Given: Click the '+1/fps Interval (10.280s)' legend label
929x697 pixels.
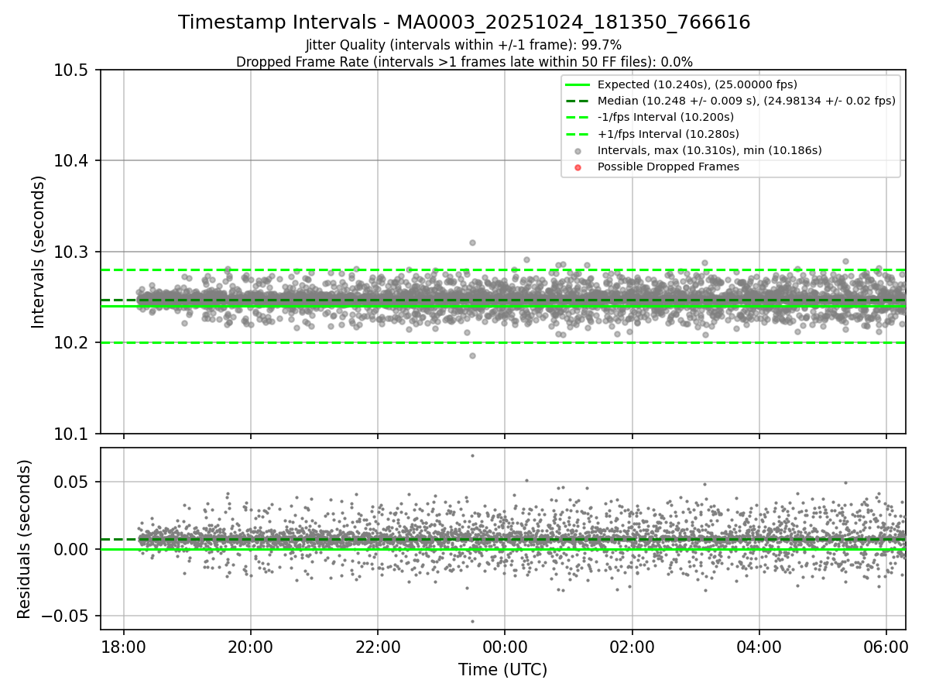Looking at the screenshot, I should point(666,134).
